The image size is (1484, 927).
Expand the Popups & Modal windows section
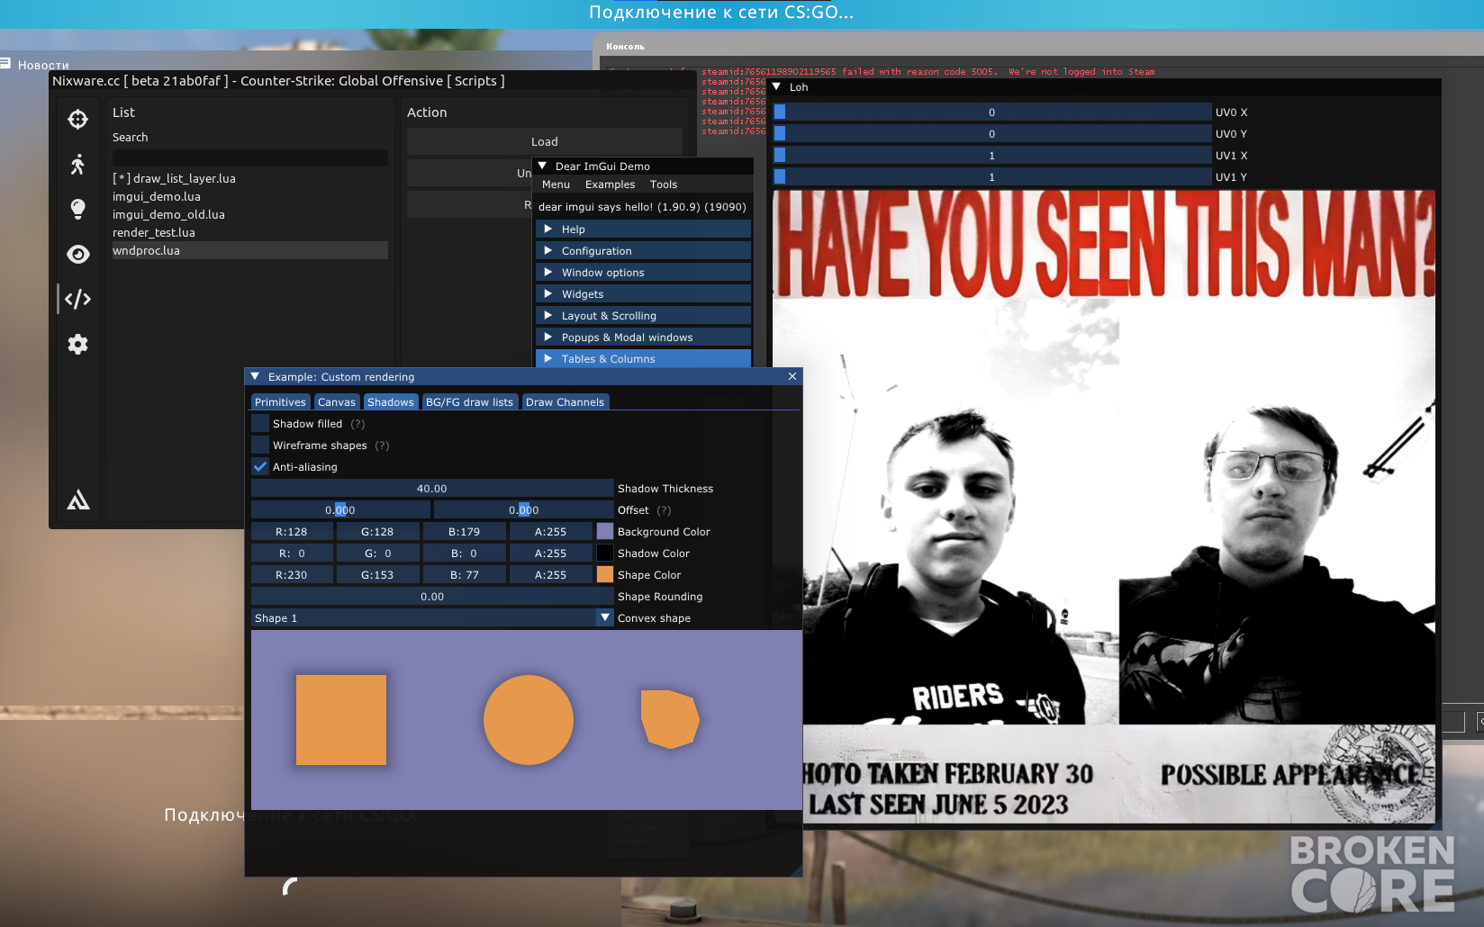643,337
